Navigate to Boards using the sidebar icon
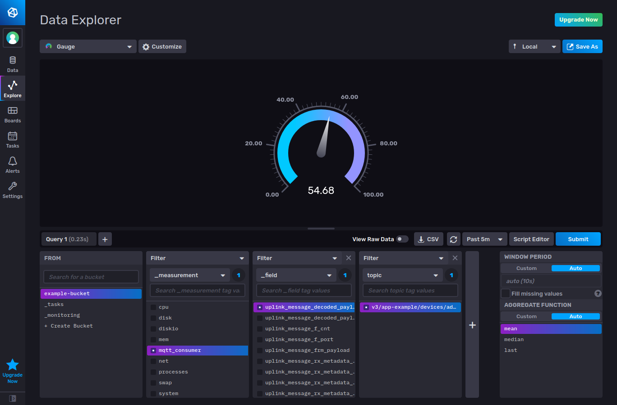 12,114
